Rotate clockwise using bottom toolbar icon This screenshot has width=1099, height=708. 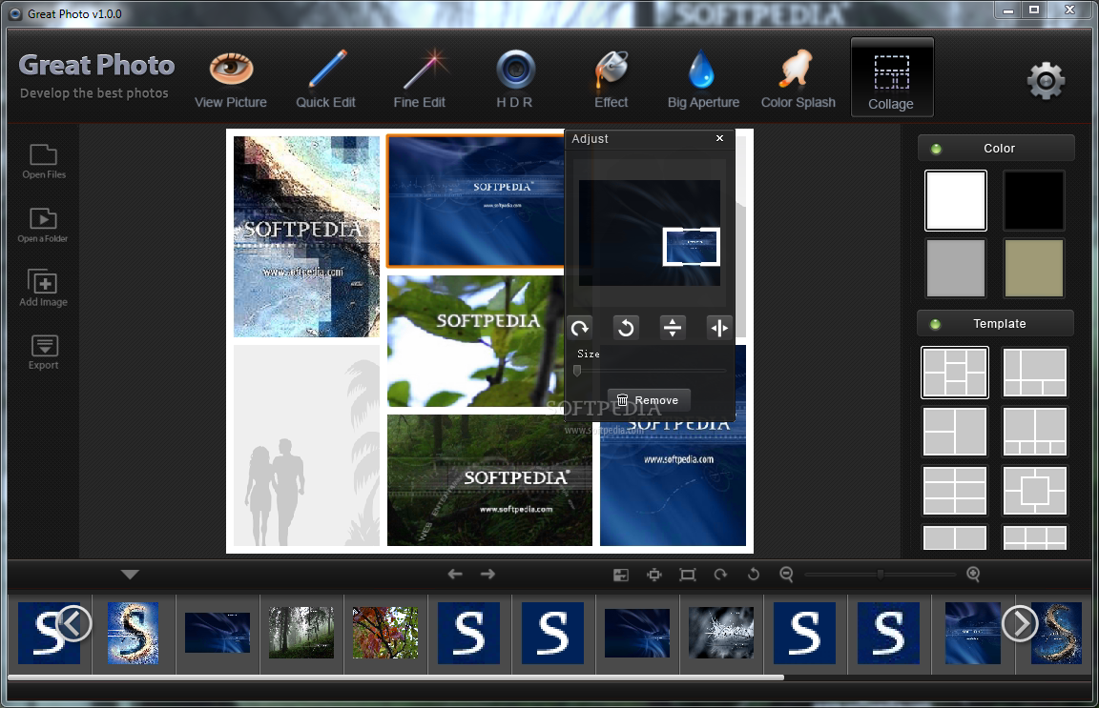tap(720, 575)
